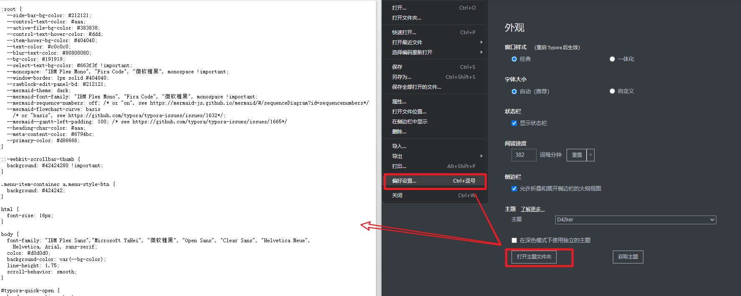Enable 在深色模式下使用独立的主题 checkbox

pyautogui.click(x=514, y=241)
